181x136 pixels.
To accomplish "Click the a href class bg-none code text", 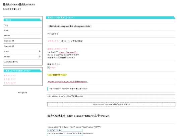I will click(62, 52).
